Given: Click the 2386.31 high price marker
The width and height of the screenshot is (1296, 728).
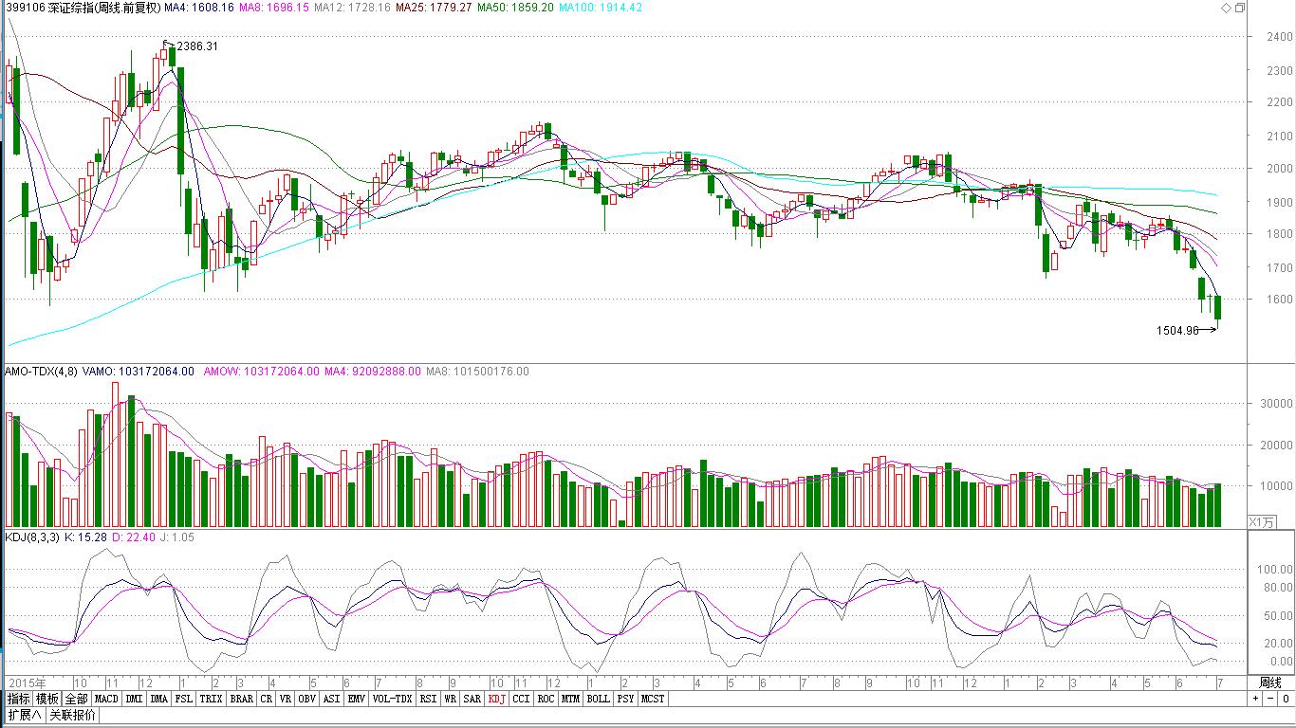Looking at the screenshot, I should coord(197,45).
